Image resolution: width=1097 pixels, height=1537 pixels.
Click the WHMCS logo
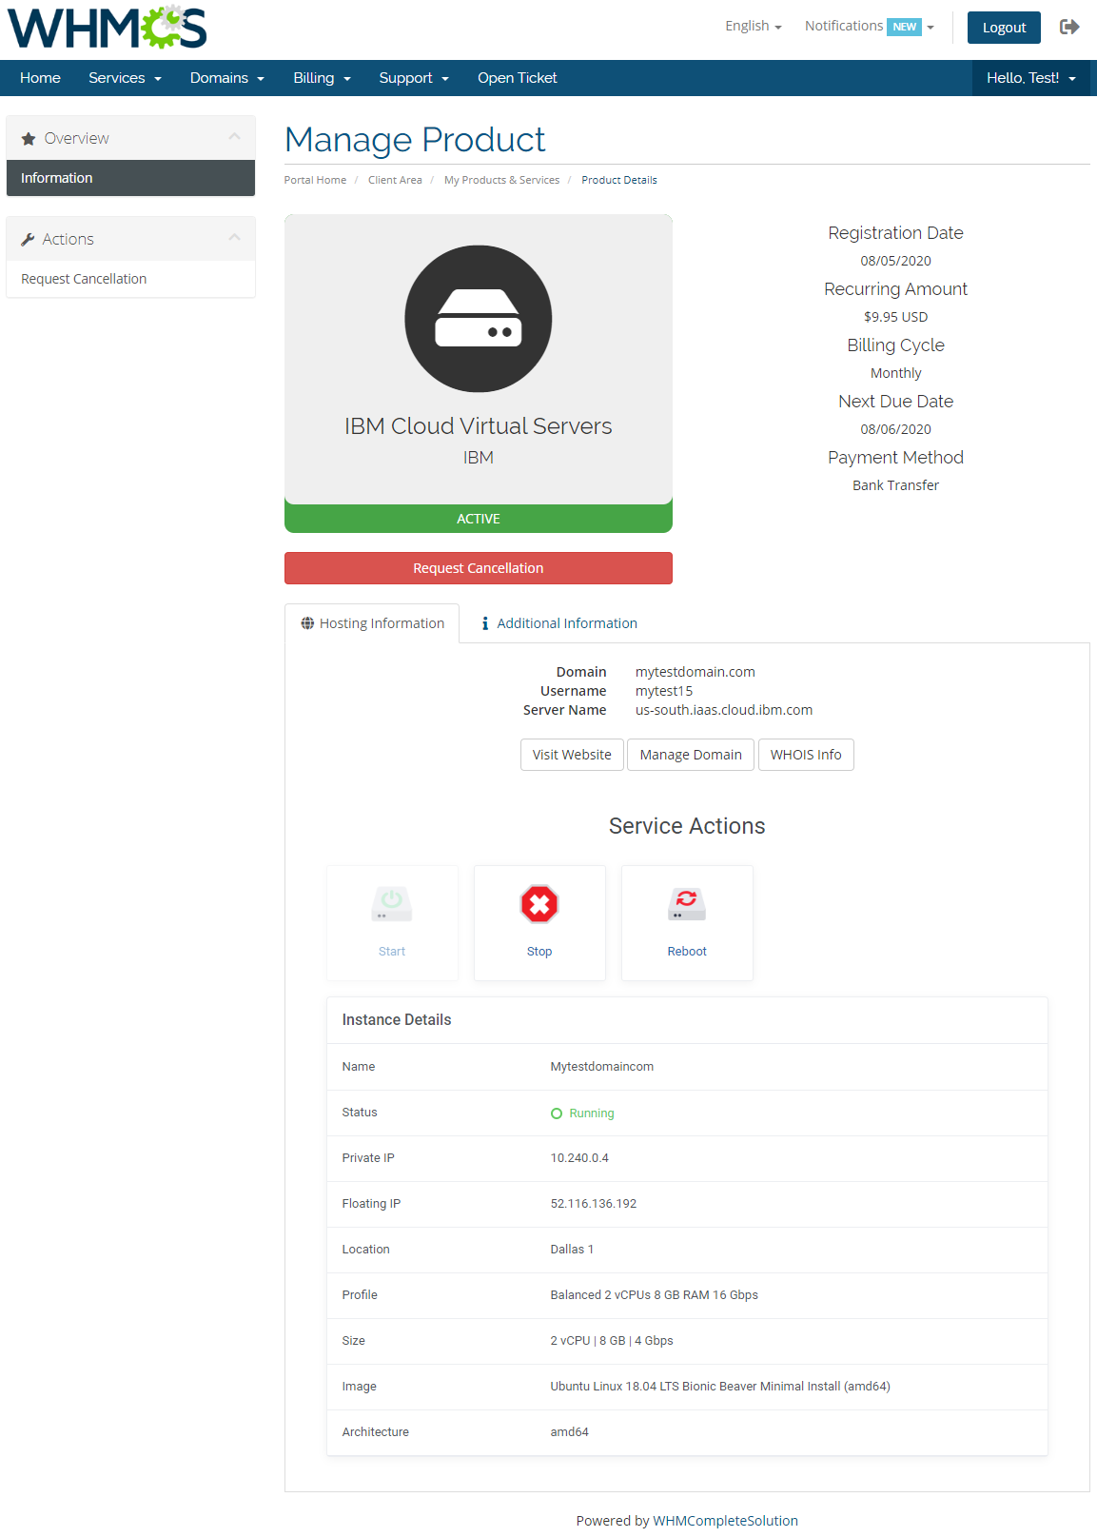pos(108,28)
